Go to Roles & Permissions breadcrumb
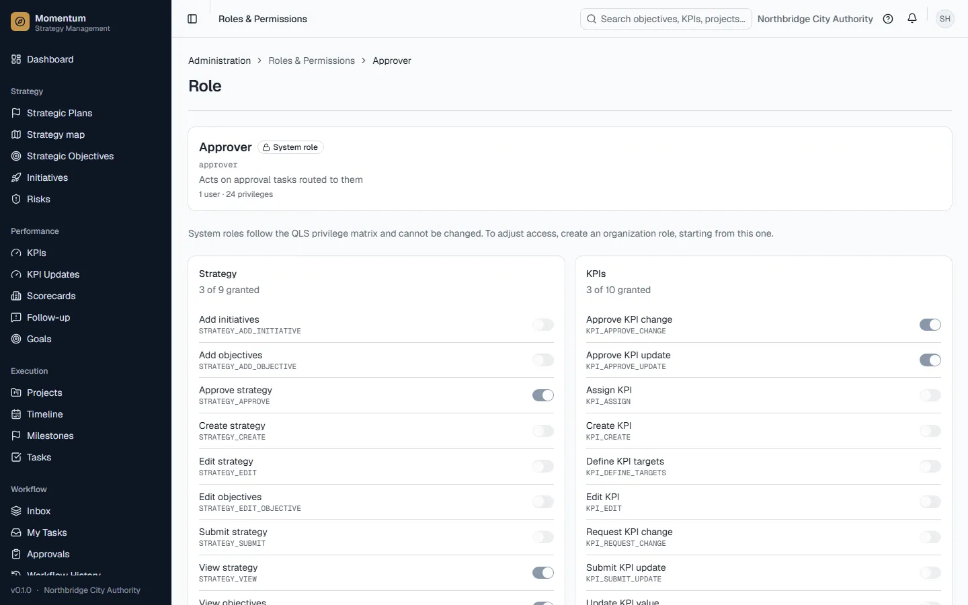This screenshot has height=605, width=968. click(x=311, y=61)
